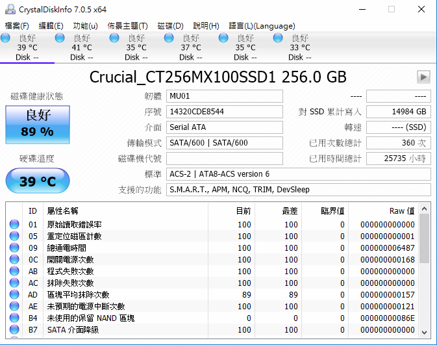
Task: Select the 41 °C disk tab
Action: (x=82, y=47)
